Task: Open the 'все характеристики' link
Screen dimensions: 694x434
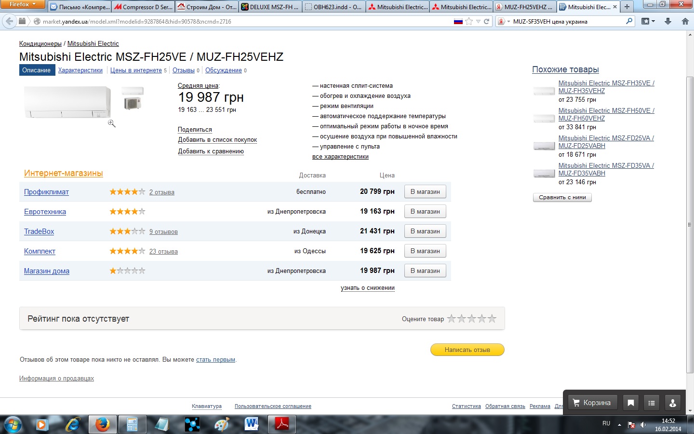Action: tap(340, 157)
